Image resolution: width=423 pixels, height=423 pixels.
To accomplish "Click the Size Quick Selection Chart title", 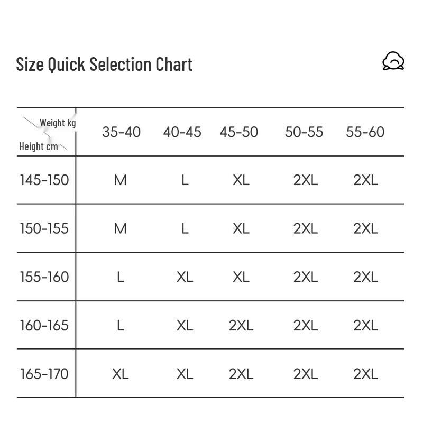I will click(x=104, y=65).
